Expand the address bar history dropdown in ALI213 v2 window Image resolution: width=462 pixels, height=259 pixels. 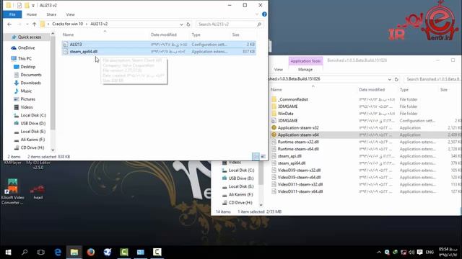point(181,24)
